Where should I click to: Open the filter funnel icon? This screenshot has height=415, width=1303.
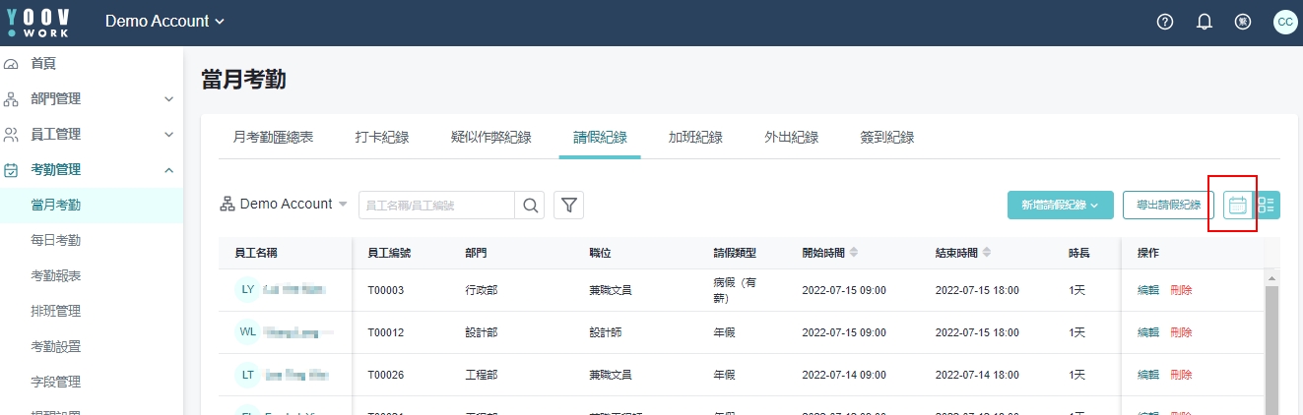pyautogui.click(x=569, y=205)
